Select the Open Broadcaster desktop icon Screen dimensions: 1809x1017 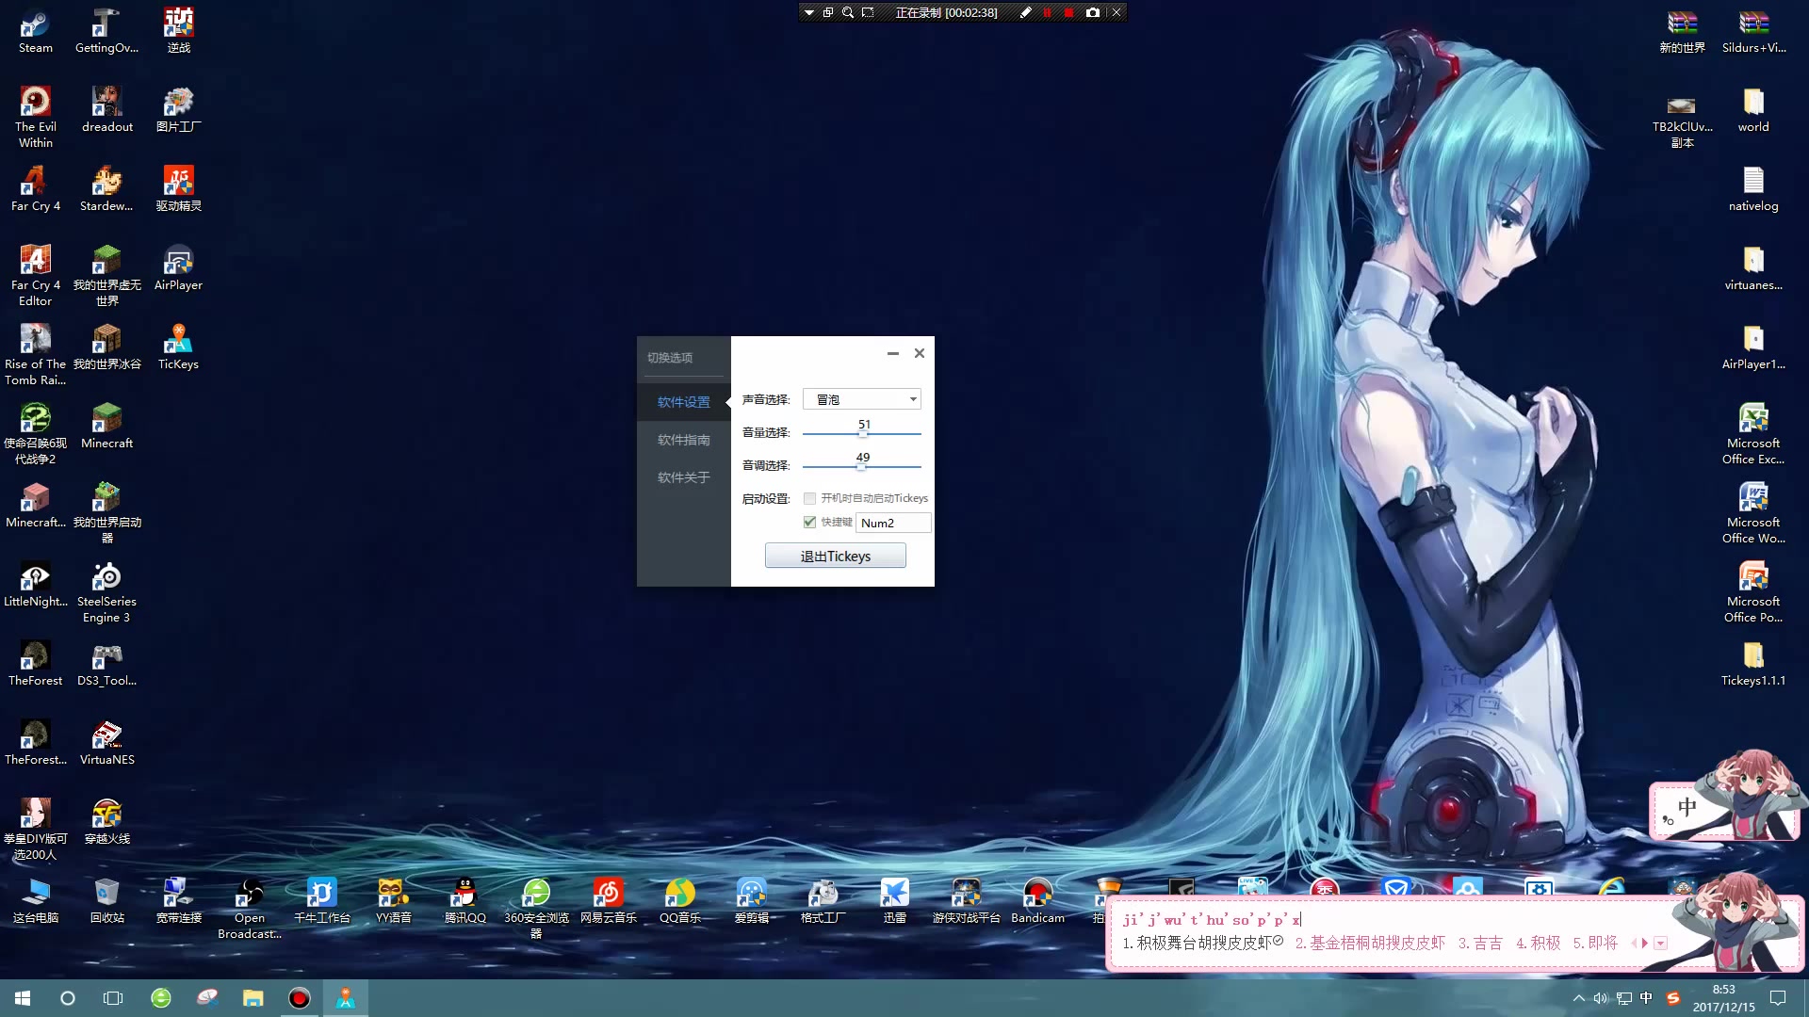pyautogui.click(x=250, y=909)
